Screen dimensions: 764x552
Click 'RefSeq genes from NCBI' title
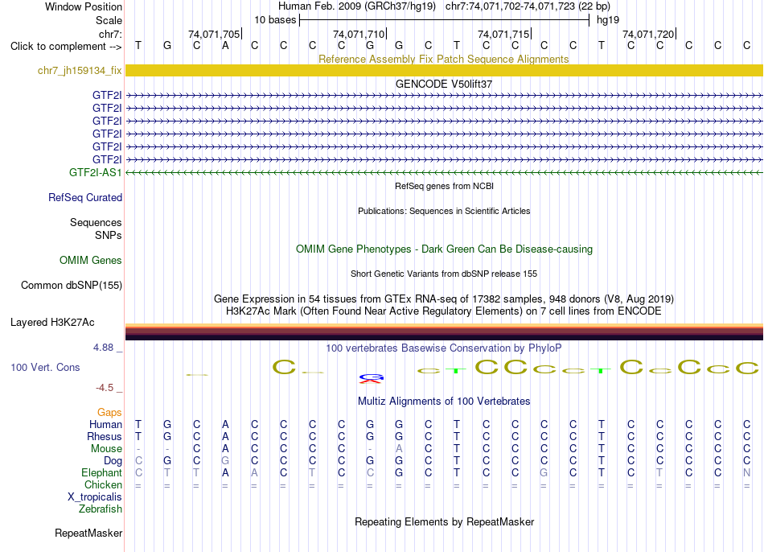pos(444,186)
